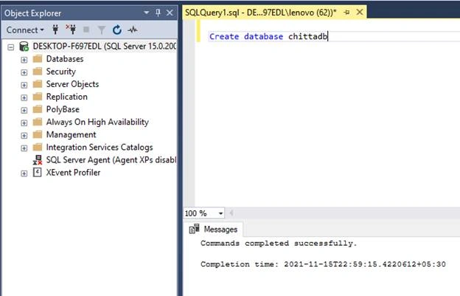Select Always On High Availability tree item

[x=97, y=122]
